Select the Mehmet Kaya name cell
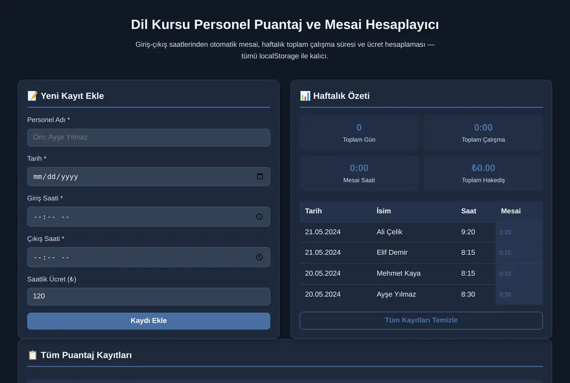 pyautogui.click(x=413, y=274)
